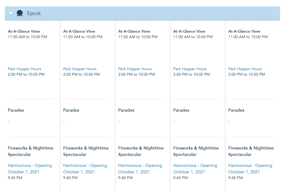
Task: Click the Parades dash in second column
Action: [x=64, y=121]
